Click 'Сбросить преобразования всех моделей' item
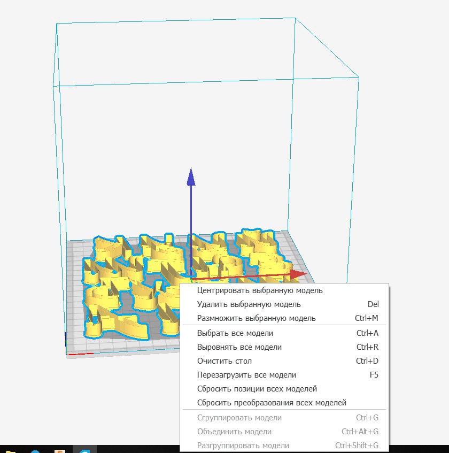 tap(284, 402)
